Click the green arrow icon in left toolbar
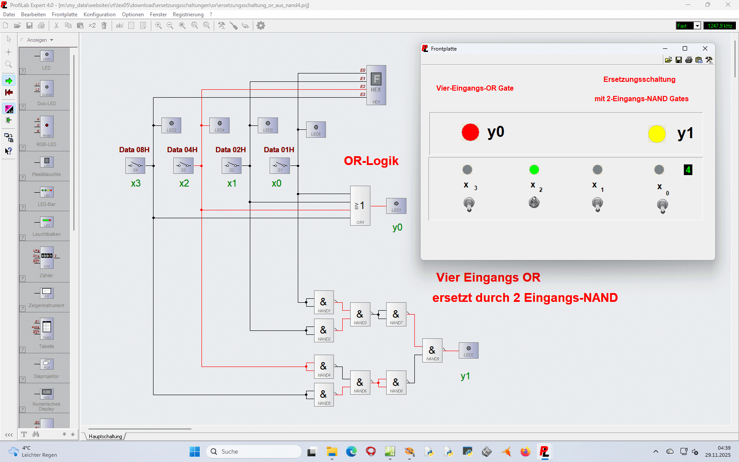Screen dimensions: 739x462 click(9, 81)
